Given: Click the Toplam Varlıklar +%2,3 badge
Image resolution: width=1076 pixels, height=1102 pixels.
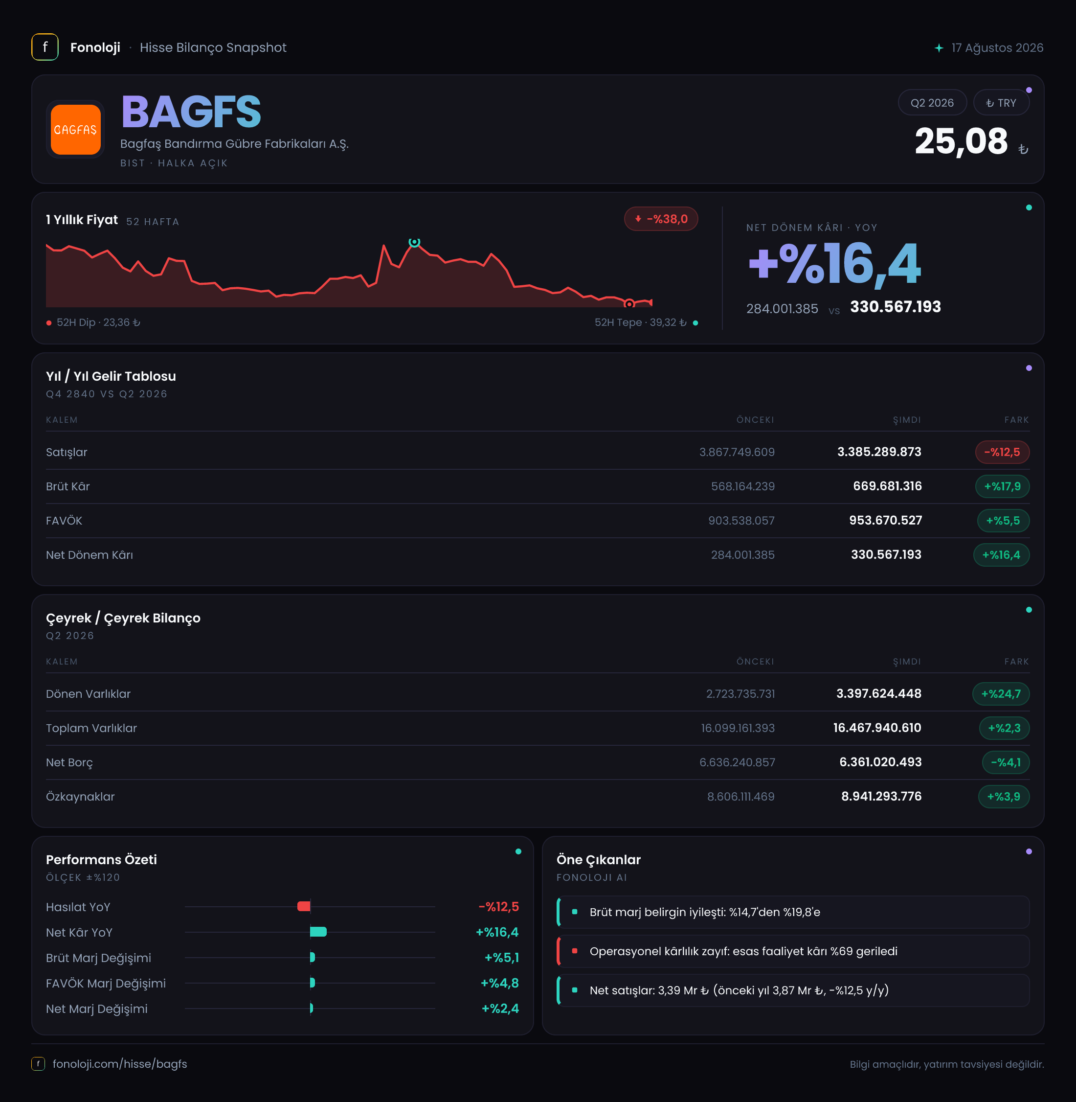Looking at the screenshot, I should [x=1004, y=728].
